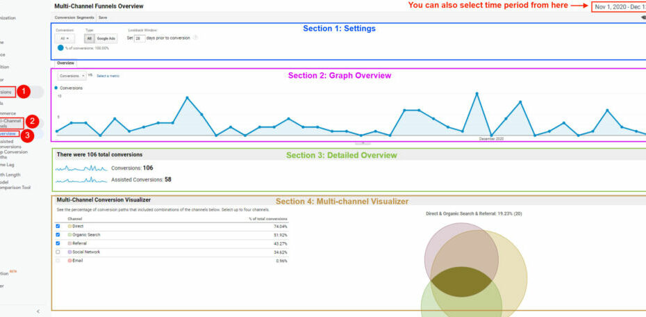Open the Model Comparison Tool report
The width and height of the screenshot is (646, 317).
(x=14, y=185)
